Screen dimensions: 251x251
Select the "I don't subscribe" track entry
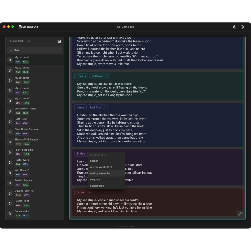(35, 152)
